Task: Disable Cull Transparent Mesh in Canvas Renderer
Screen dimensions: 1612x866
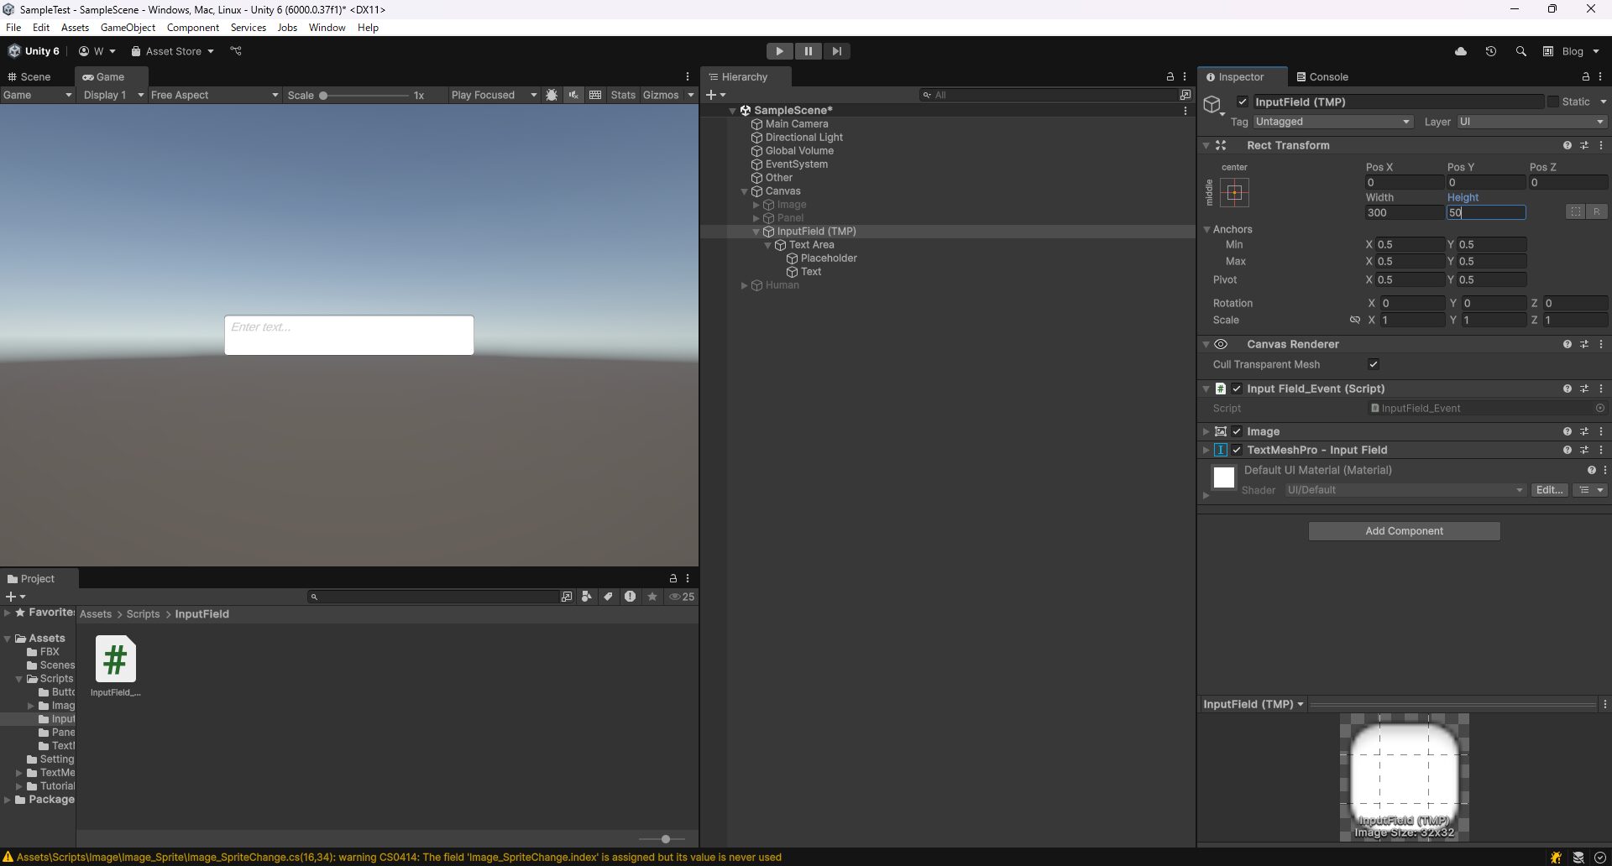Action: [1374, 364]
